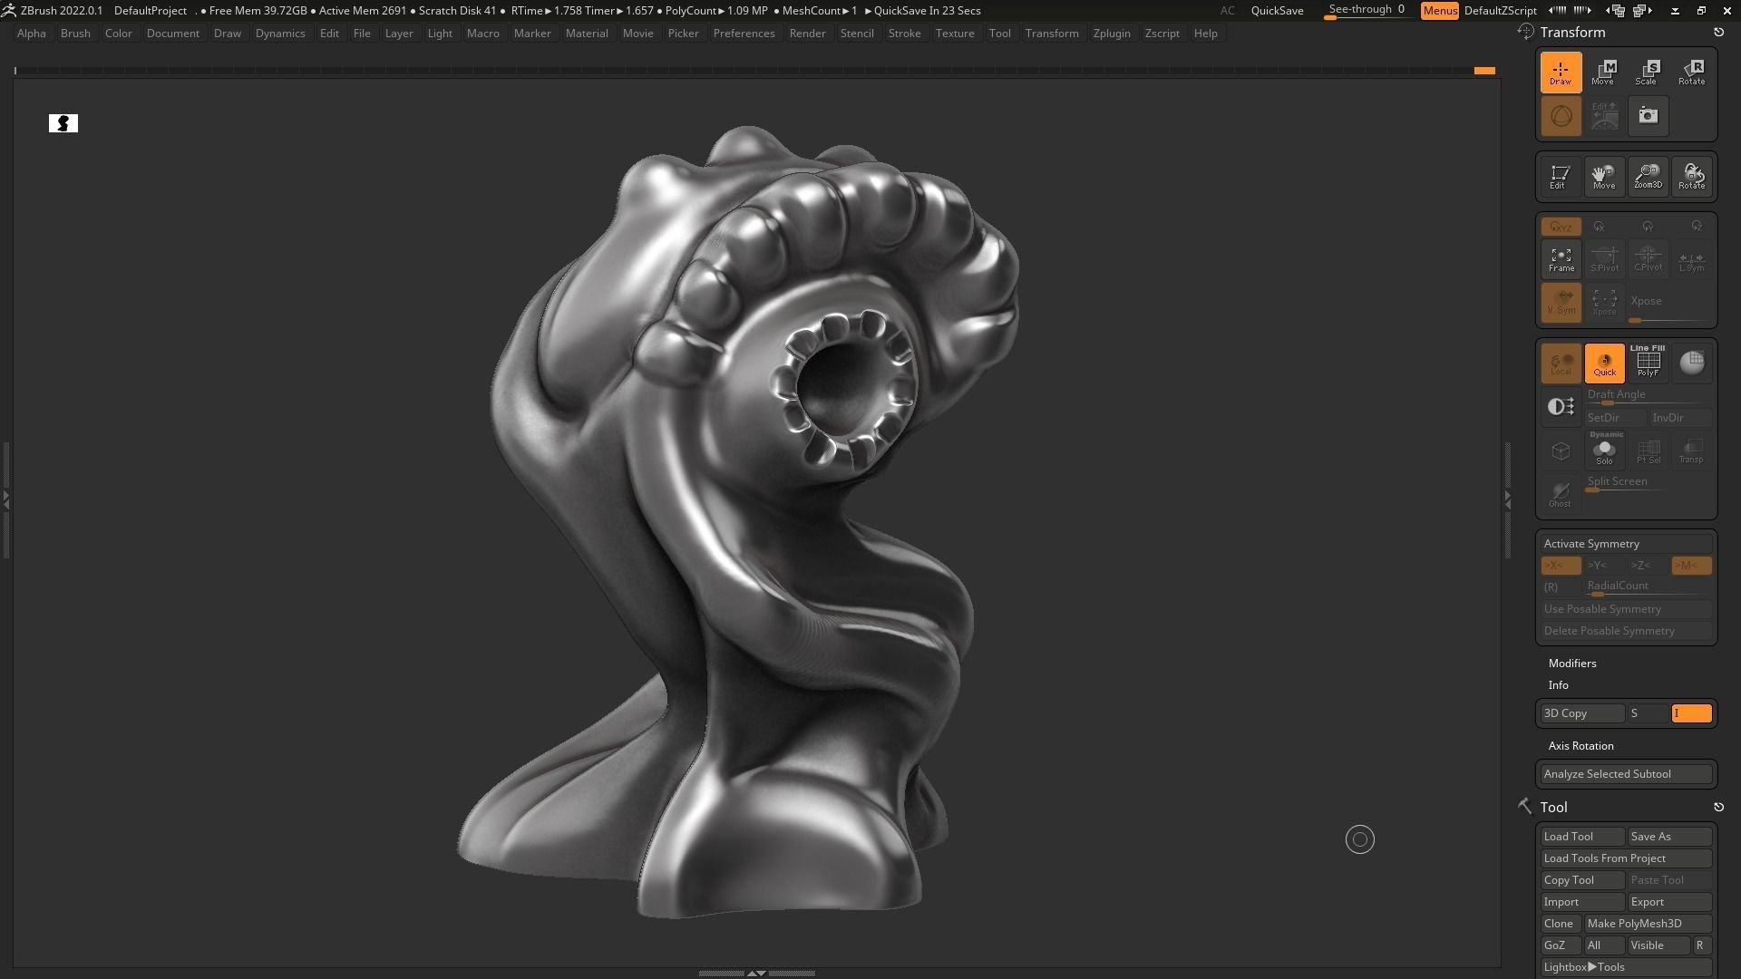Viewport: 1741px width, 979px height.
Task: Toggle XYZ rotation mode
Action: tap(1561, 227)
